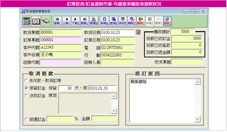Image resolution: width=227 pixels, height=132 pixels.
Task: Uncheck the 保留訂金 checkbox
Action: click(27, 88)
